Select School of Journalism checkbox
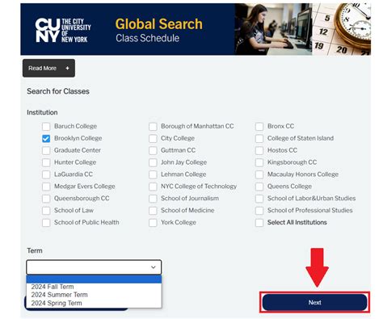 153,199
